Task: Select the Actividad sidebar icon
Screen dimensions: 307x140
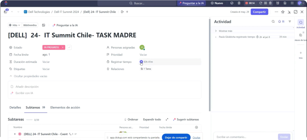Action: coord(301,22)
